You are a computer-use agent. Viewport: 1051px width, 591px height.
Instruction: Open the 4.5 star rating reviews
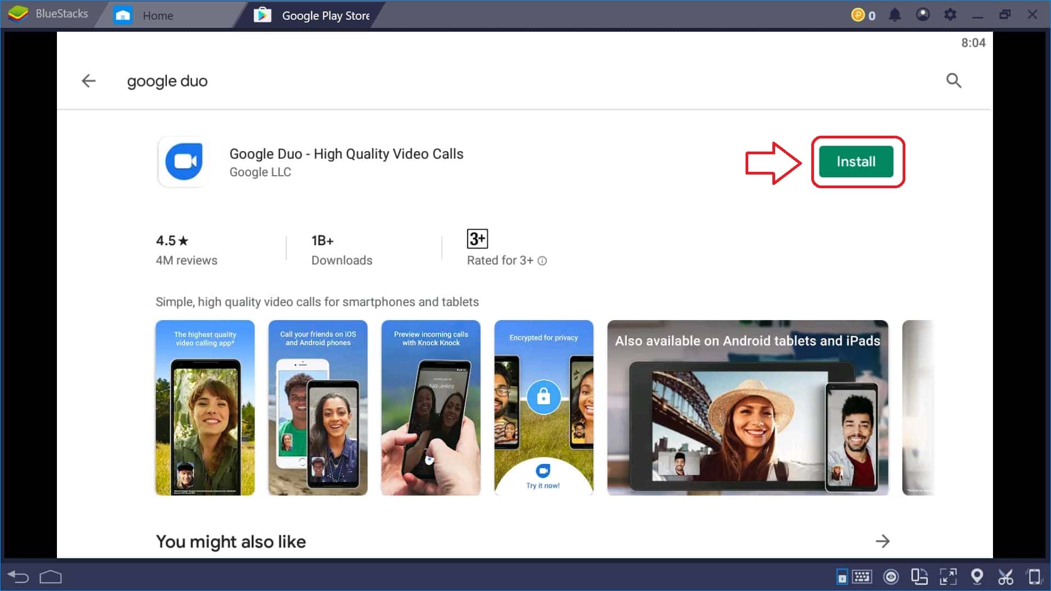click(187, 250)
